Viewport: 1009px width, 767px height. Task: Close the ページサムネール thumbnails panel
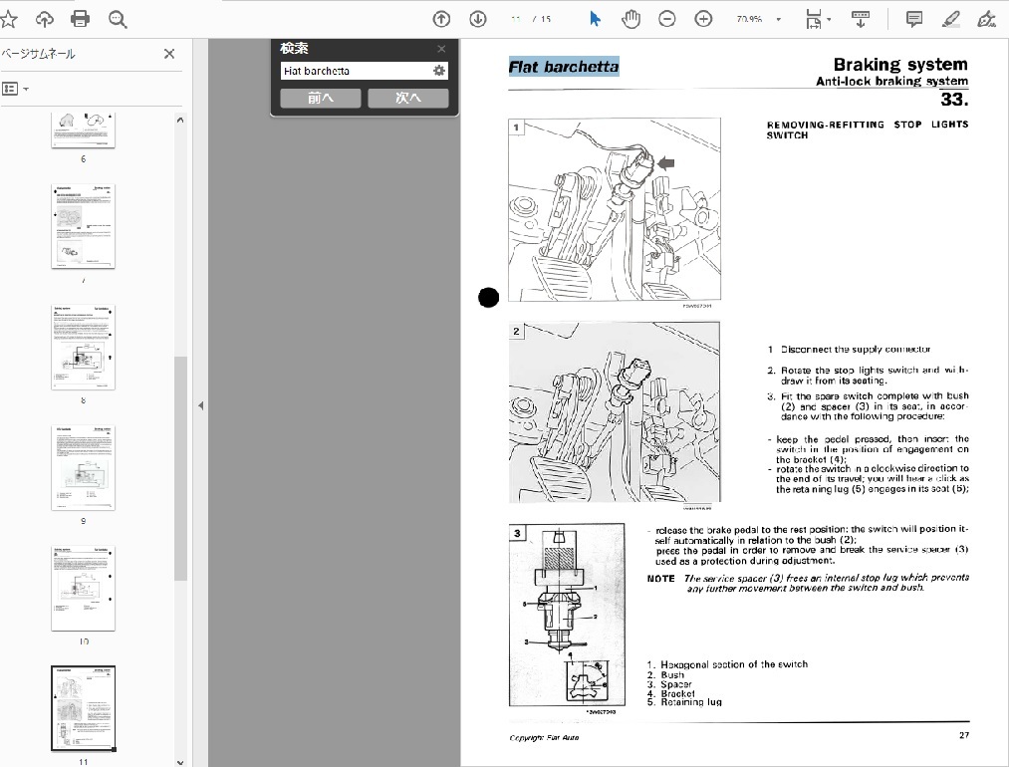tap(169, 54)
